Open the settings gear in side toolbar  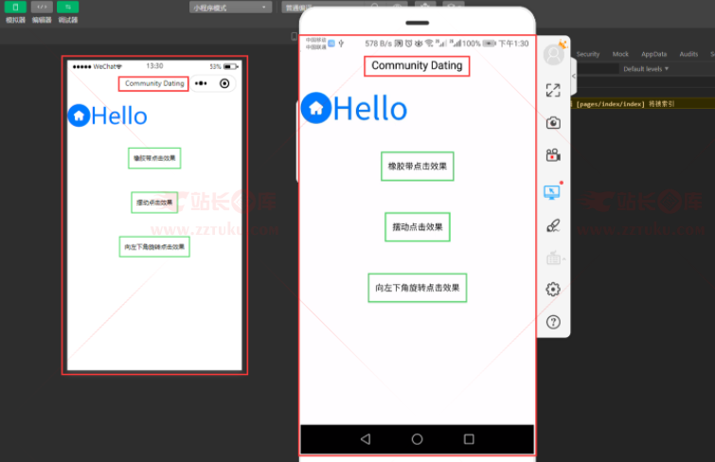coord(553,290)
